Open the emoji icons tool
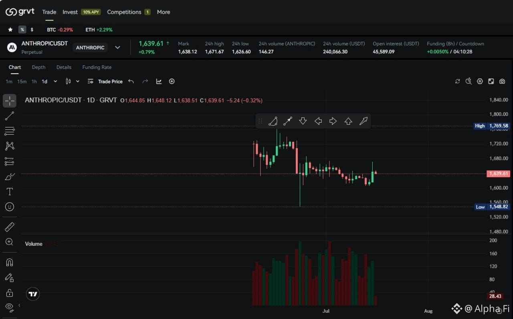 pyautogui.click(x=10, y=207)
